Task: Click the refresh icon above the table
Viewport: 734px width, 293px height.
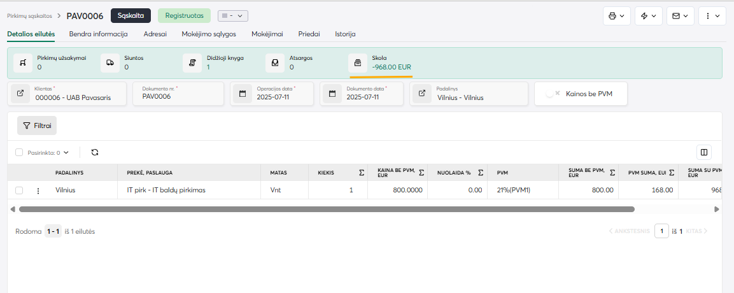Action: click(x=95, y=152)
